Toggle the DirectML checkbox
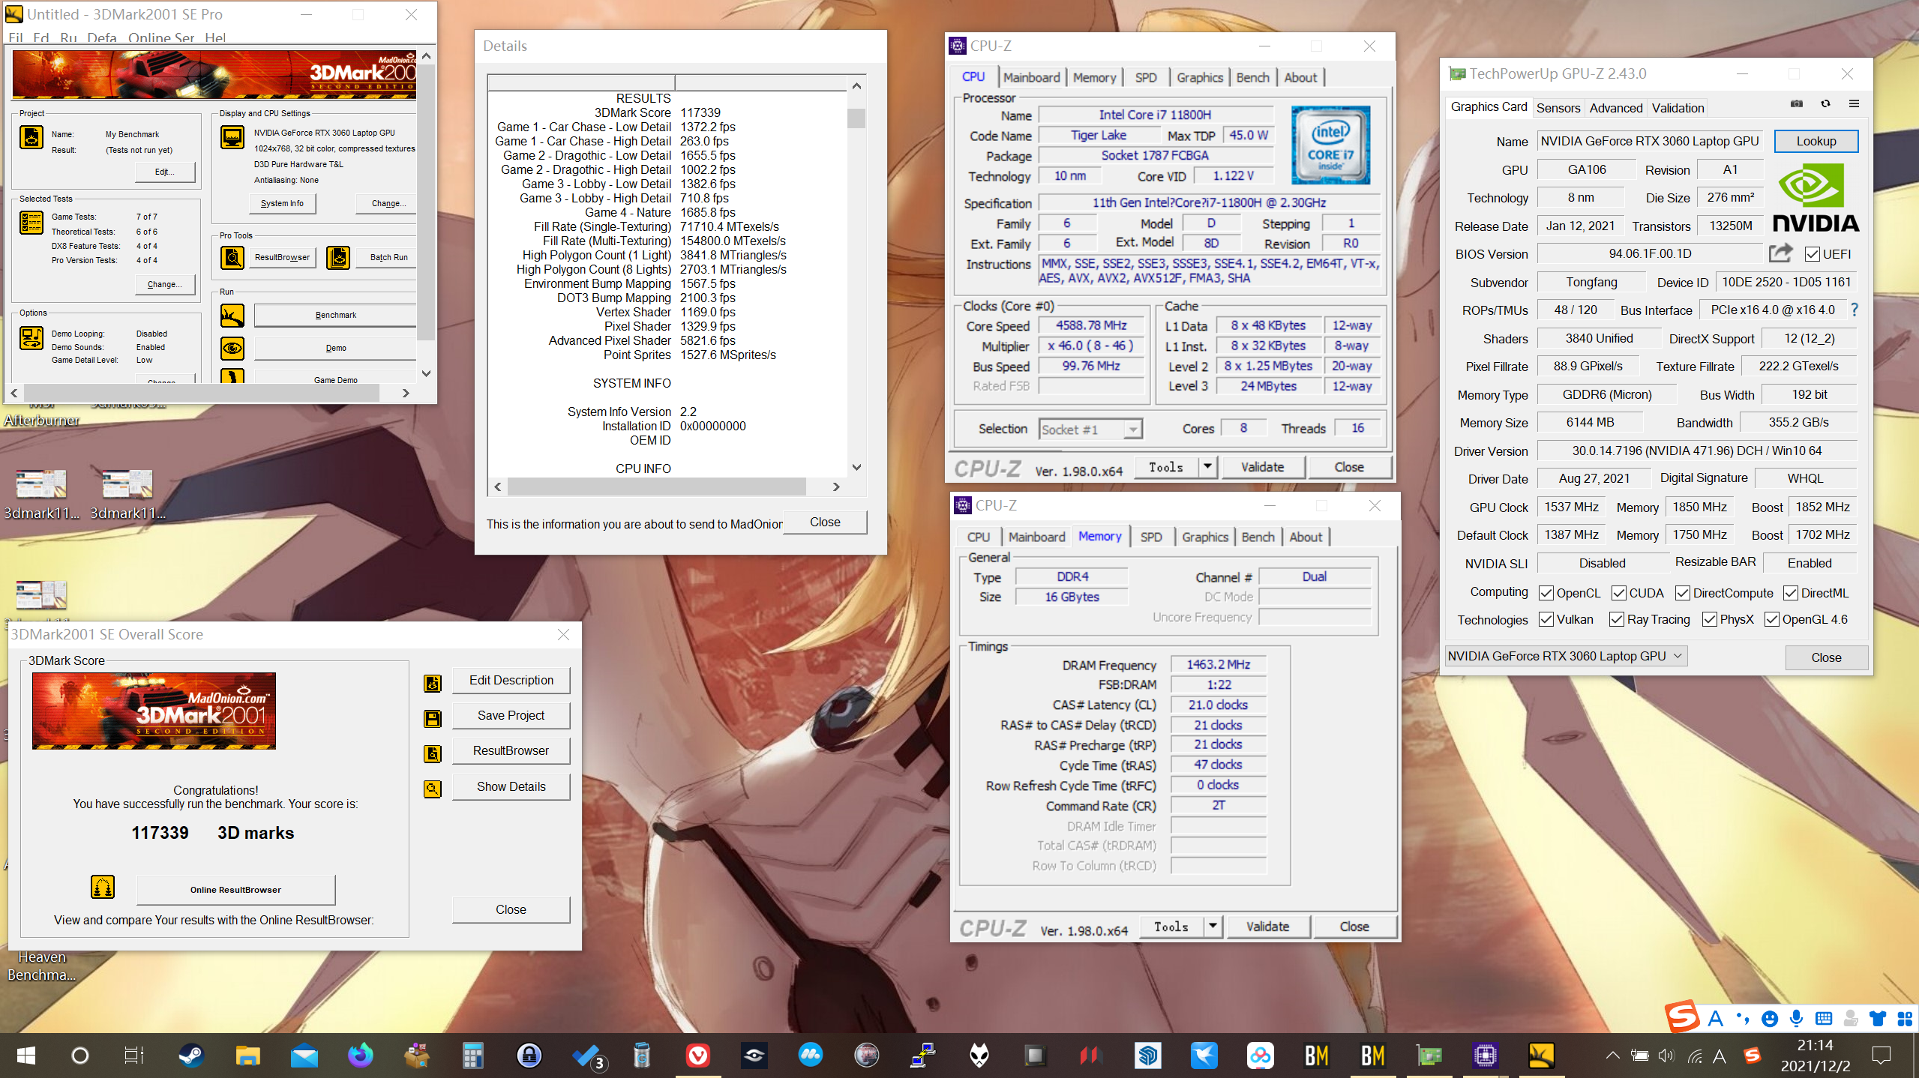 click(1790, 593)
